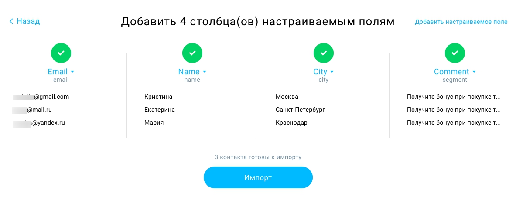Select the Санкт-Петербург city cell
This screenshot has width=516, height=200.
301,110
